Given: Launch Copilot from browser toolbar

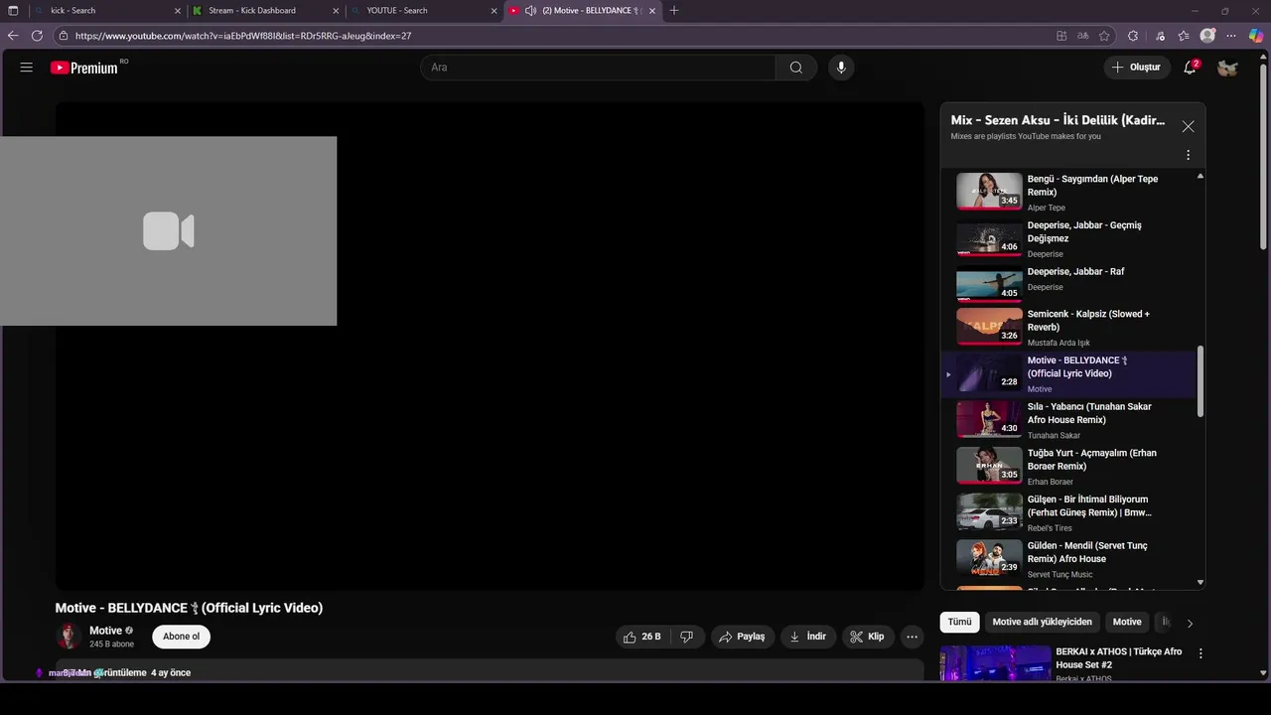Looking at the screenshot, I should pyautogui.click(x=1256, y=36).
